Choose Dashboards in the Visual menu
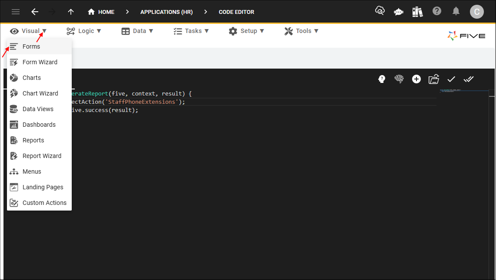Image resolution: width=496 pixels, height=280 pixels. point(39,125)
